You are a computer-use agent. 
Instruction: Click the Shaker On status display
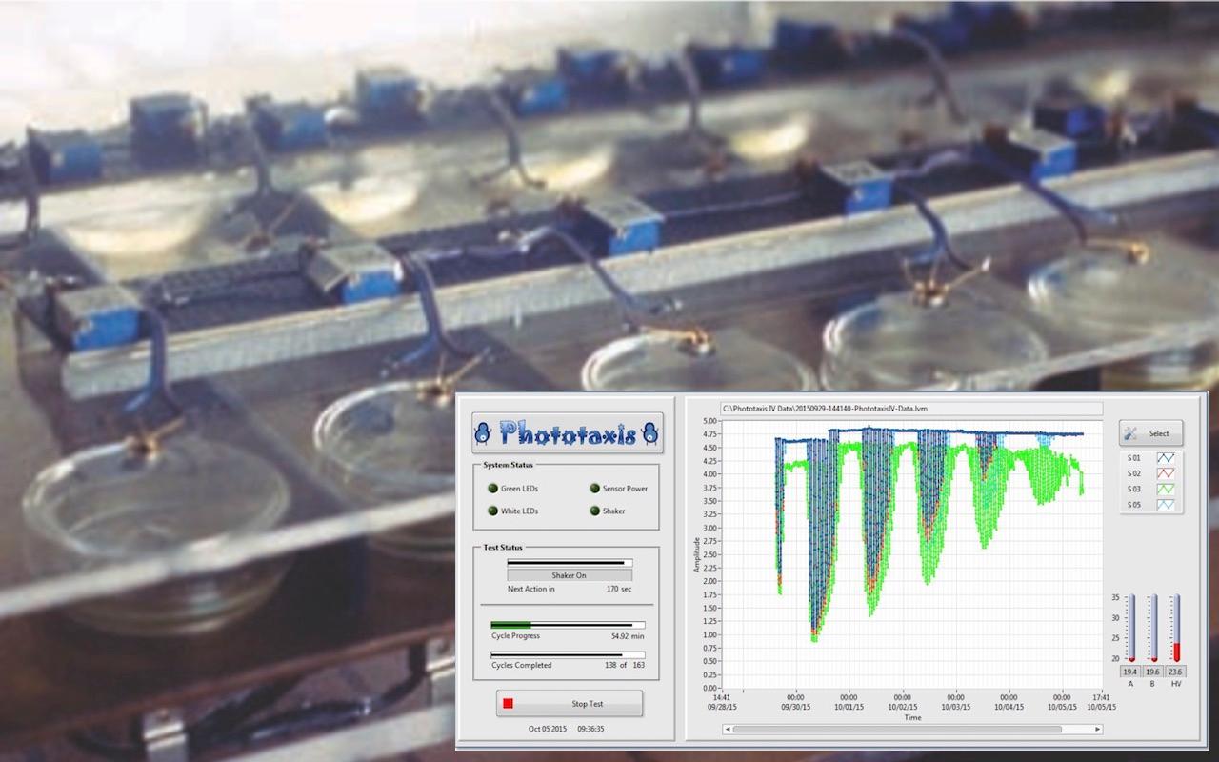click(569, 575)
